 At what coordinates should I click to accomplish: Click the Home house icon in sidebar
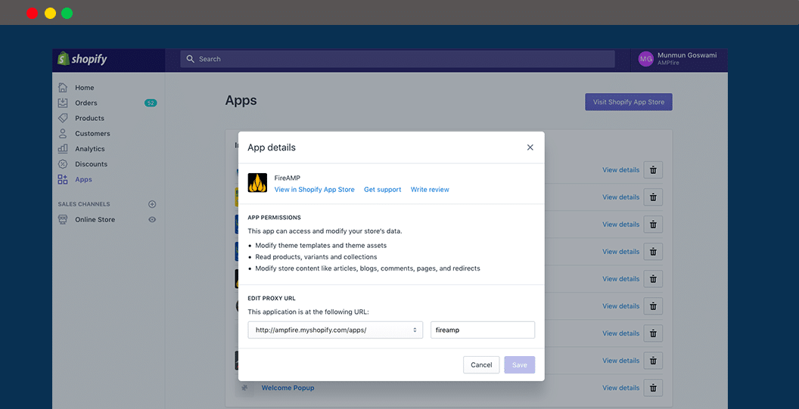point(63,88)
